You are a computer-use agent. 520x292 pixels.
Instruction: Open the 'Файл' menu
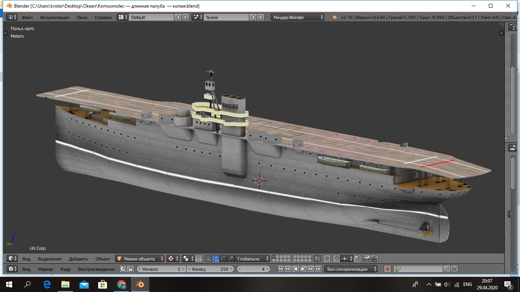tap(27, 17)
